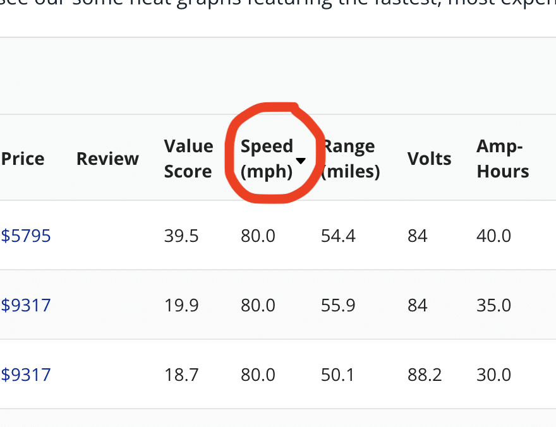Click the 19.9 value score cell
The height and width of the screenshot is (427, 556).
(181, 306)
